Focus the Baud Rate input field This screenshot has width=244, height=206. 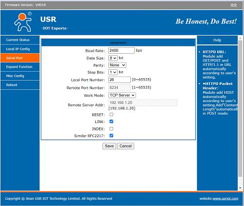[x=122, y=50]
